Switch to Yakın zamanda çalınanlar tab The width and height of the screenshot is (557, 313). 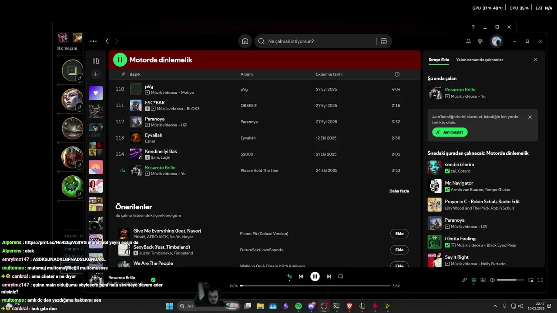pyautogui.click(x=480, y=60)
